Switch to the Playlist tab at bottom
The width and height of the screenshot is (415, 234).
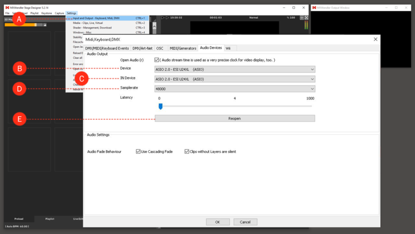tap(50, 219)
